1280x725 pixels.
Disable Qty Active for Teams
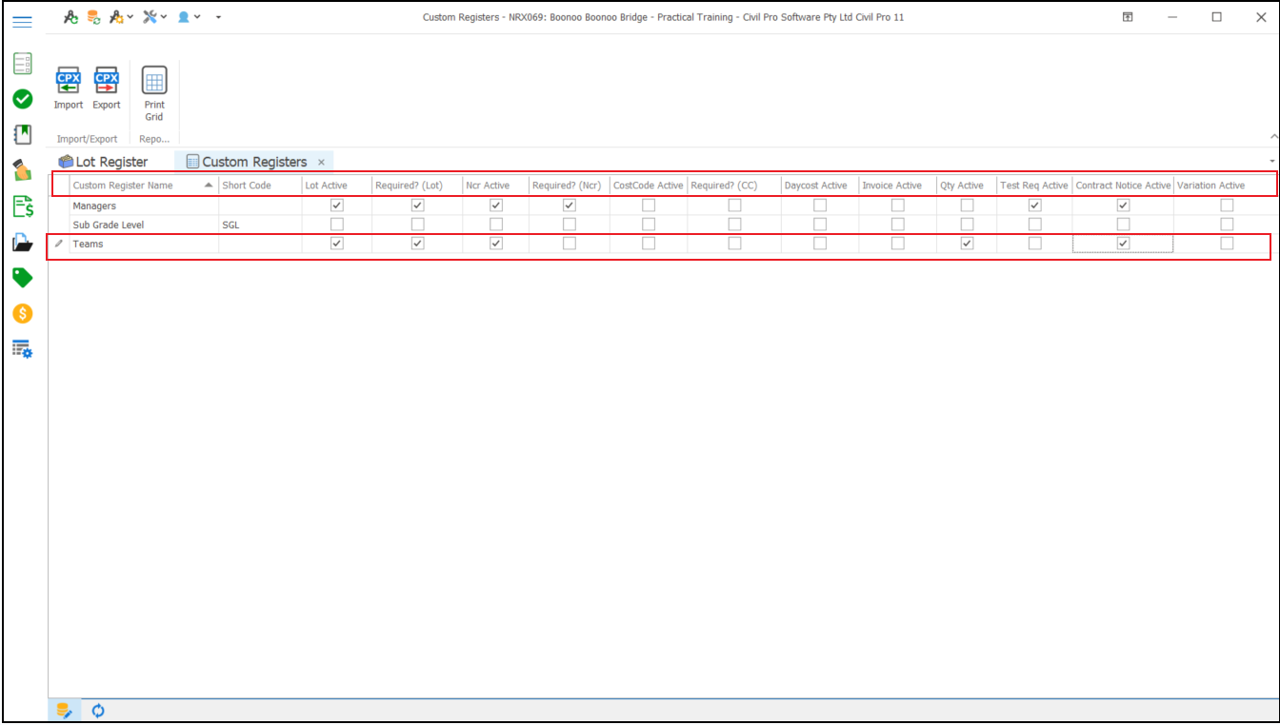click(x=965, y=243)
